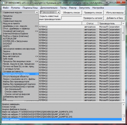Click the module list scrollbar thumb

coord(123,33)
